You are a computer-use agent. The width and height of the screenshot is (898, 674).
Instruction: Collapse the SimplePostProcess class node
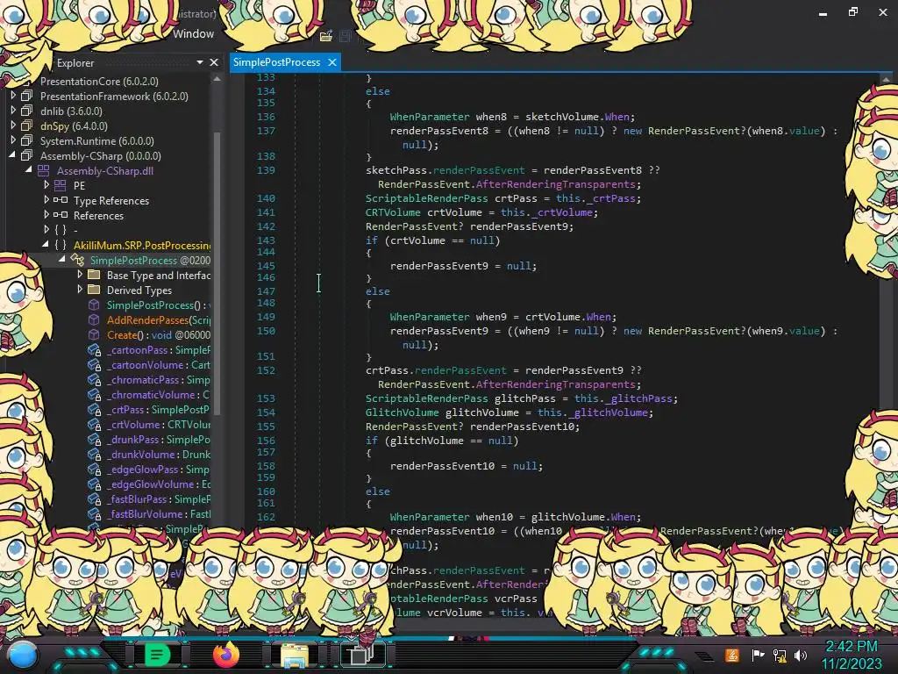(62, 260)
